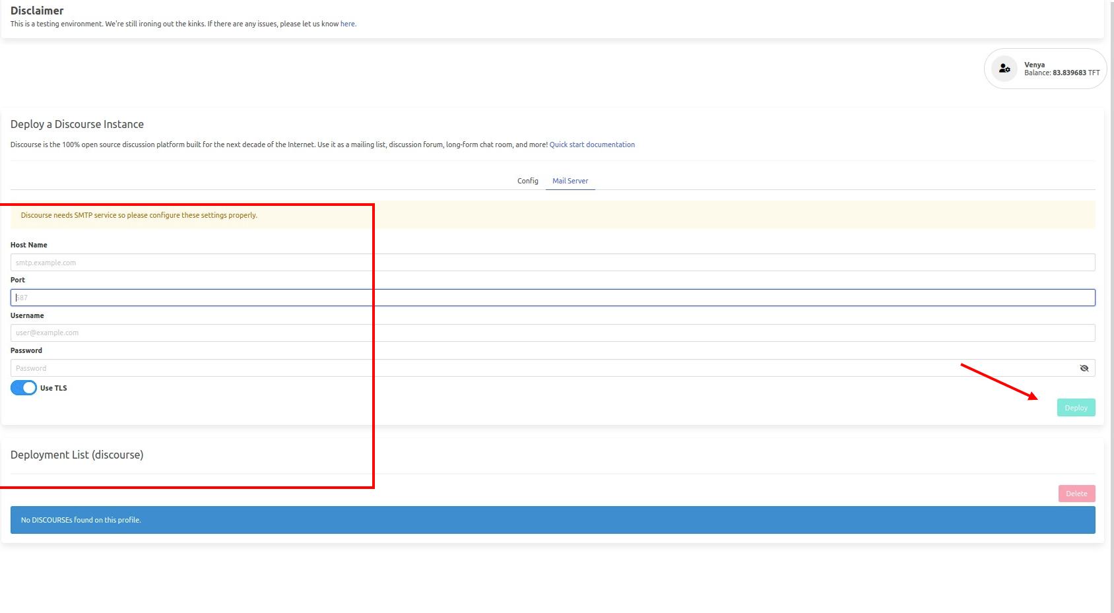Open the Quick start documentation link

coord(592,145)
